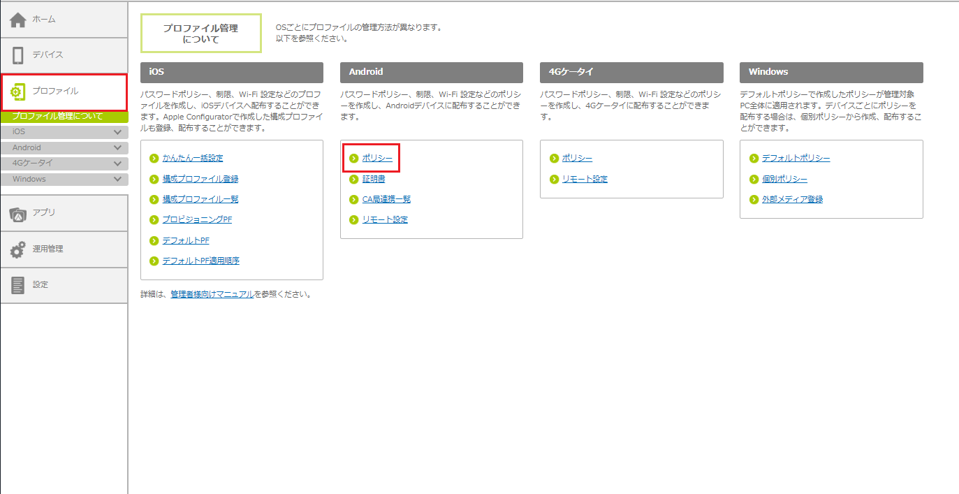The height and width of the screenshot is (494, 959).
Task: Click the Device phone icon in sidebar
Action: [18, 55]
